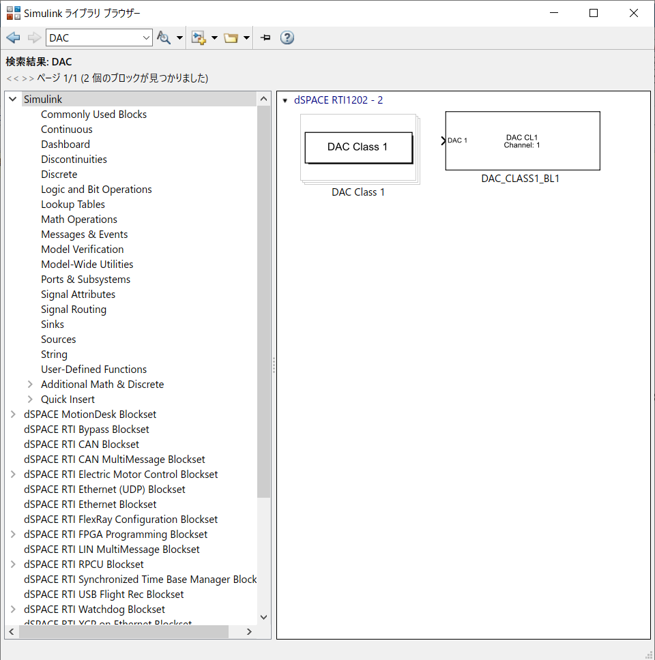Click the search options magnifier icon
The width and height of the screenshot is (655, 660).
point(164,37)
